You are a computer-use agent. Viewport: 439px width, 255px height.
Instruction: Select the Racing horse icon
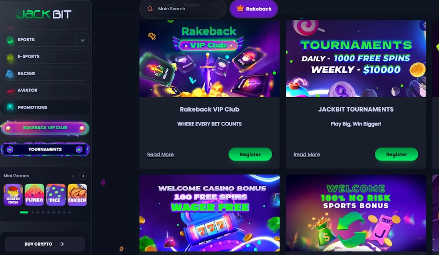pos(10,74)
